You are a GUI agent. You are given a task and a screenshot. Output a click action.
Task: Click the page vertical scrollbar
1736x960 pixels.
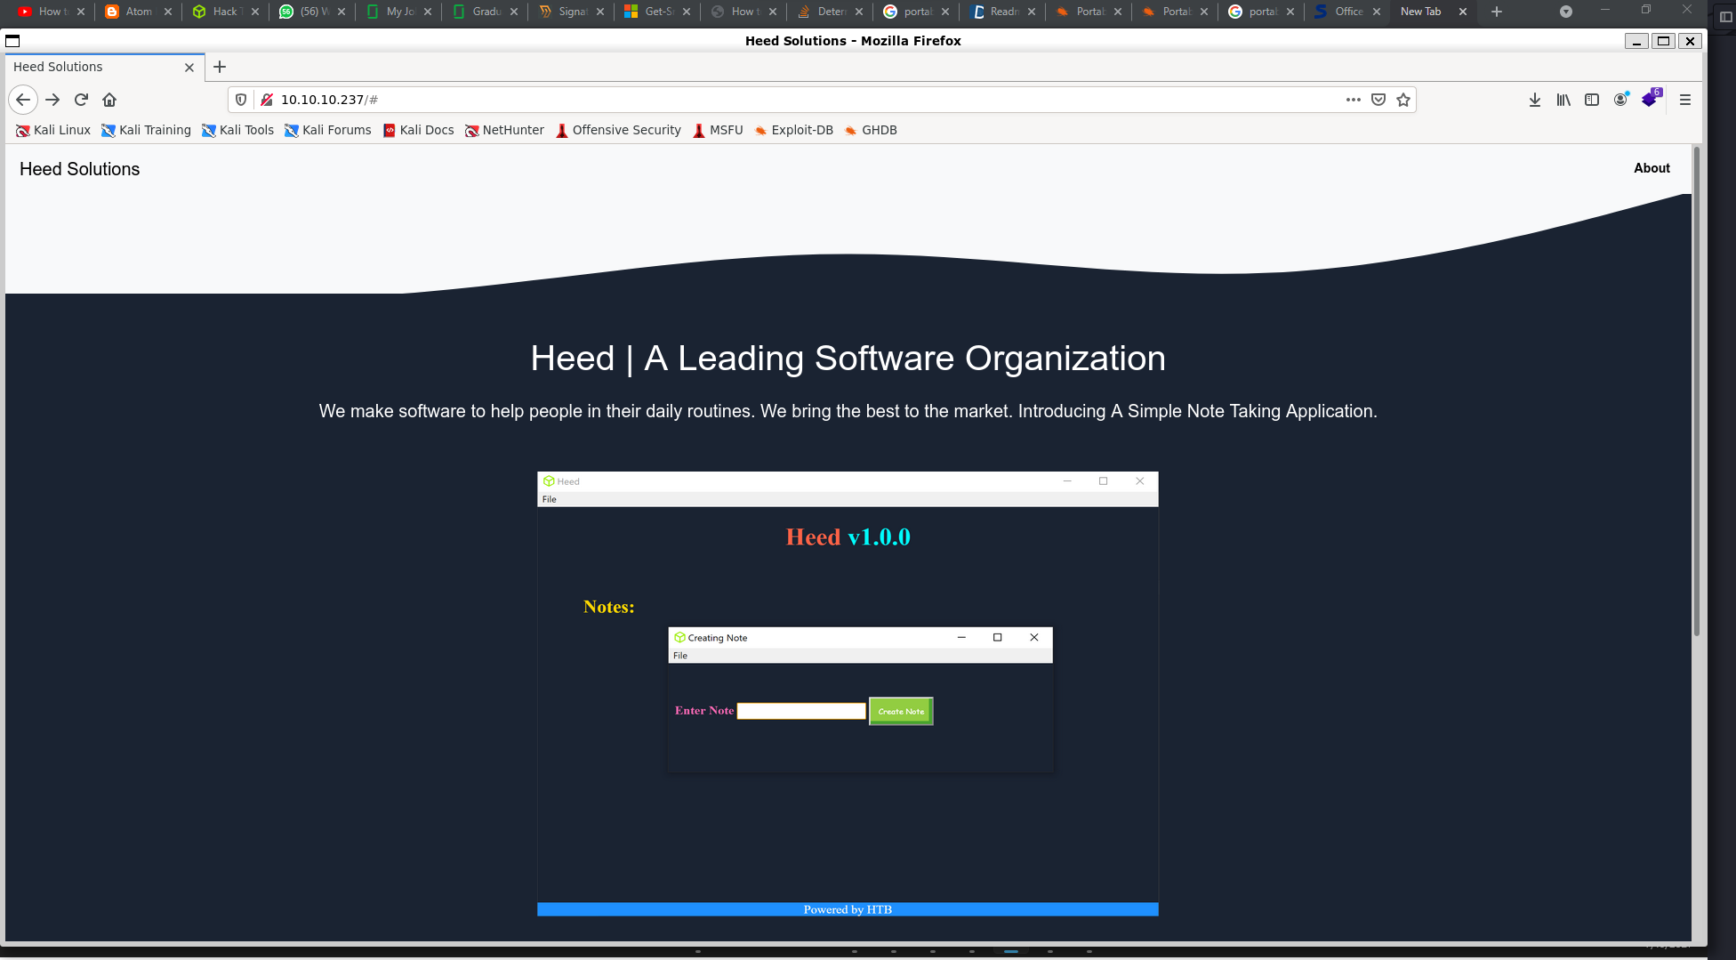[x=1697, y=391]
